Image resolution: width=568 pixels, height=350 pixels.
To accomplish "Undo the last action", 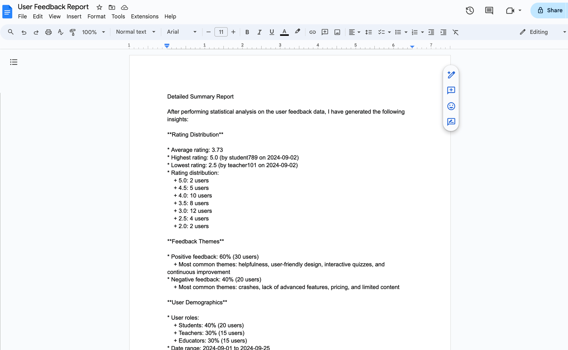I will 24,32.
